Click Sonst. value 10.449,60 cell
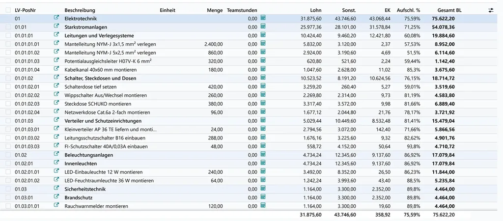503x221 pixels. tap(345, 121)
